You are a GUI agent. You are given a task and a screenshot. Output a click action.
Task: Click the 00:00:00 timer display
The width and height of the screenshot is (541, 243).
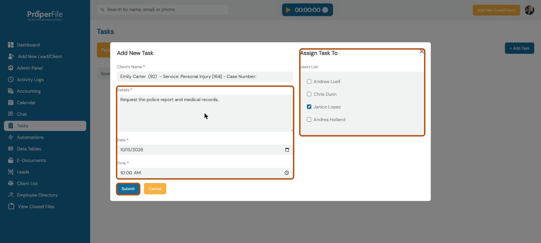(307, 10)
